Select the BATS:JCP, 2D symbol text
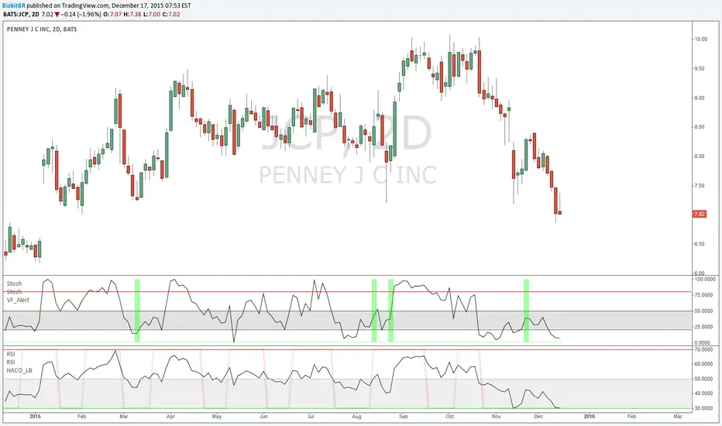This screenshot has width=722, height=426. pyautogui.click(x=21, y=14)
